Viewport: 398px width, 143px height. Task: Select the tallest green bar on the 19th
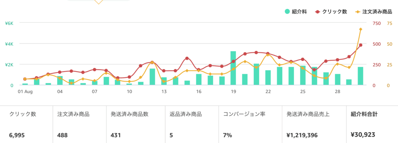pos(233,68)
